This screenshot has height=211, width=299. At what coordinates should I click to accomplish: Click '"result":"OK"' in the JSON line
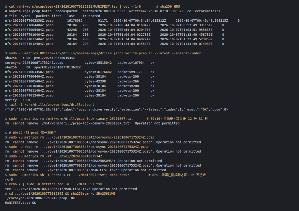[196, 110]
